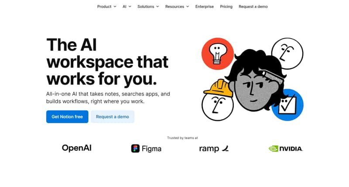Click the ramp logo
The image size is (349, 187).
point(214,149)
